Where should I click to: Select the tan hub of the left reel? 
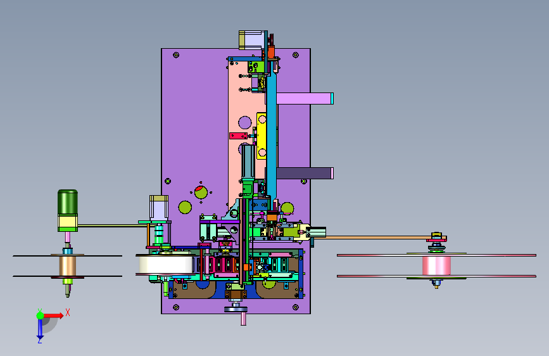point(68,266)
